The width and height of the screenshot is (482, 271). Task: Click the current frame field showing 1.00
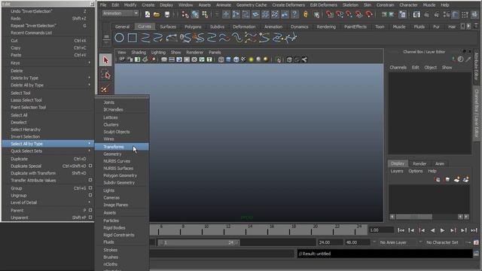point(381,230)
